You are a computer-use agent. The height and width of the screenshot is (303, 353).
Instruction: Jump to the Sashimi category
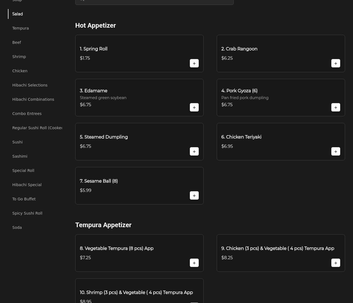click(x=20, y=156)
